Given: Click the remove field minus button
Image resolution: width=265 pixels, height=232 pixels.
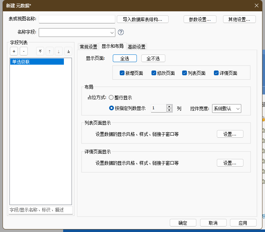Looking at the screenshot, I should (23, 52).
